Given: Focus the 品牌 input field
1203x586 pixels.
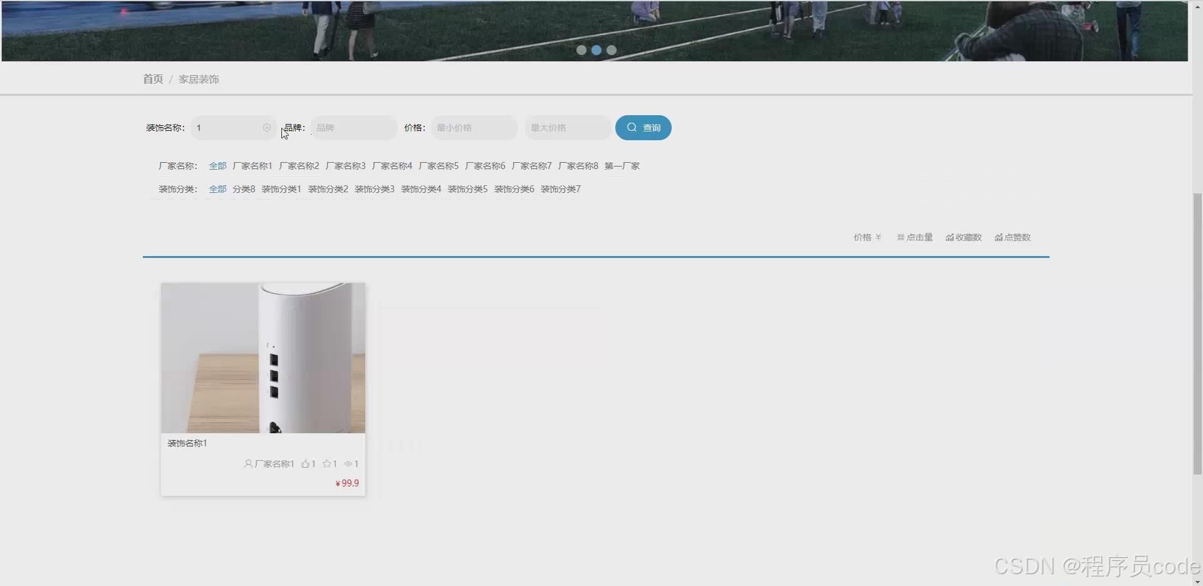Looking at the screenshot, I should tap(353, 128).
